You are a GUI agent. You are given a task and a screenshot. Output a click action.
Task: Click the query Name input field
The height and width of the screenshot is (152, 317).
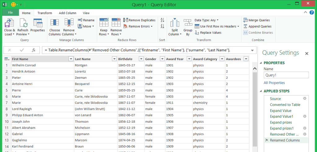click(x=286, y=75)
